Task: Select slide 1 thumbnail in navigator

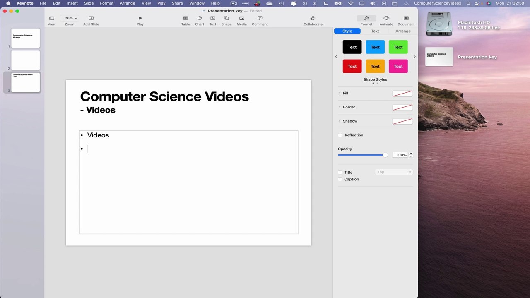Action: (x=26, y=38)
